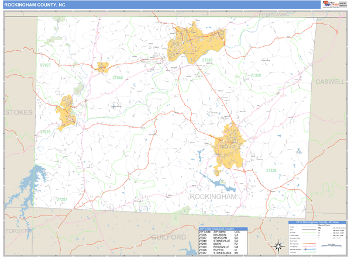Click the CASWELL county label

click(x=329, y=82)
